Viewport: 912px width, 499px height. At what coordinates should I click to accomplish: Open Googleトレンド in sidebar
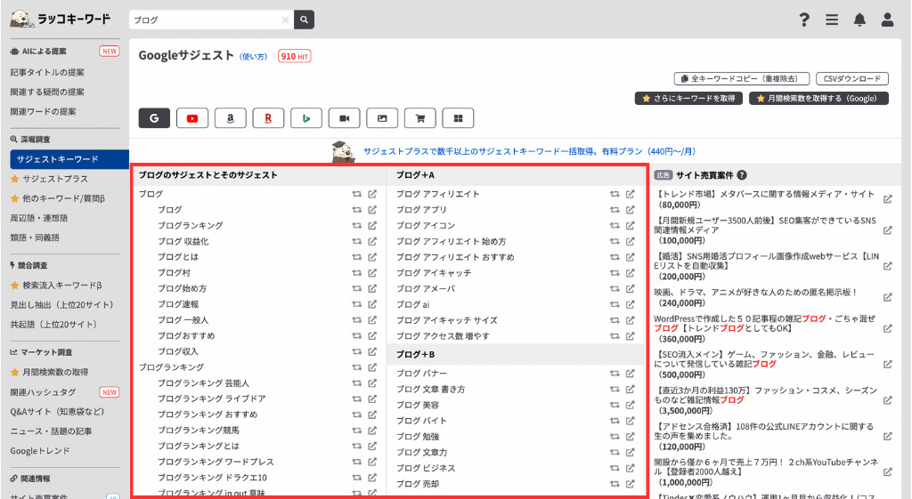39,451
